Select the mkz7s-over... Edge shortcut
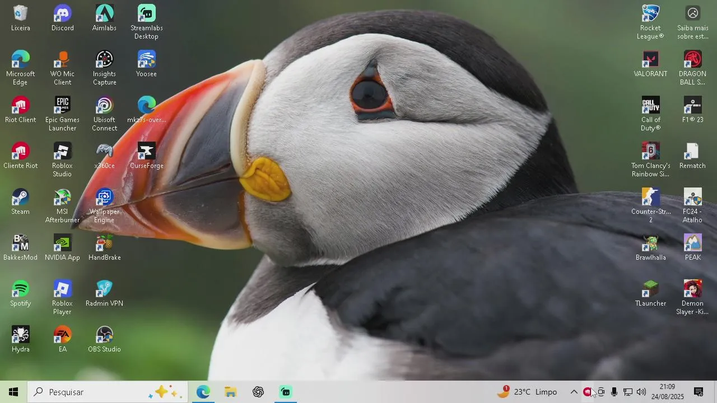The image size is (717, 403). tap(146, 110)
